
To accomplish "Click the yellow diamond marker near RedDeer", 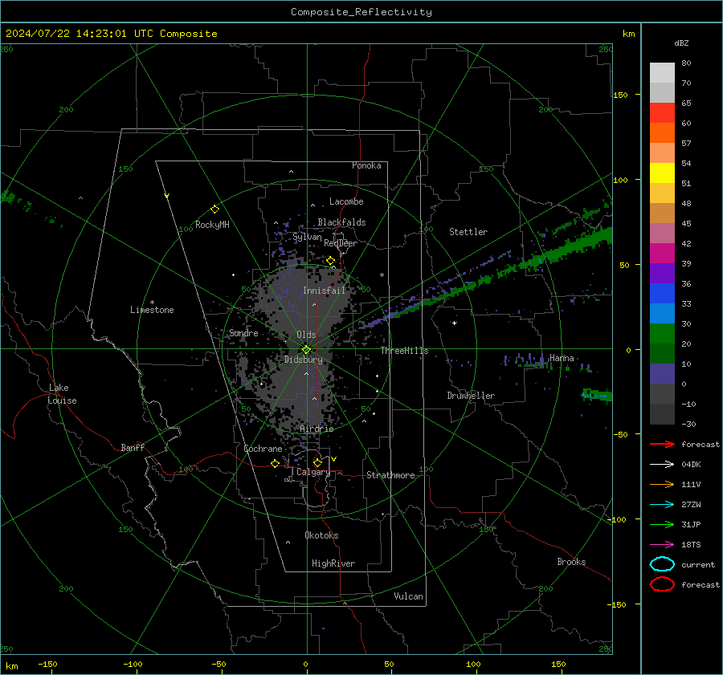I will 330,261.
